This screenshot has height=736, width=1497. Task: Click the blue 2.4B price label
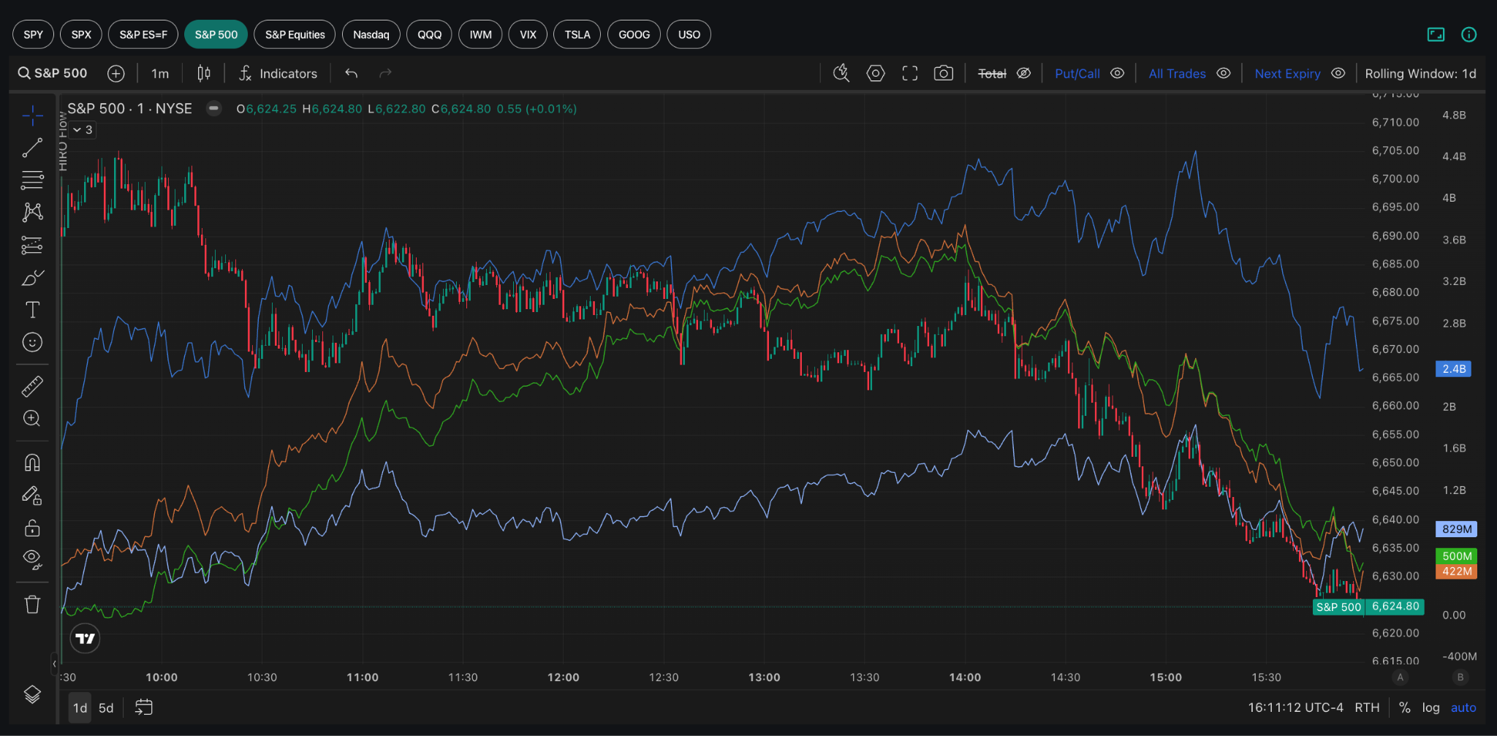[1453, 369]
